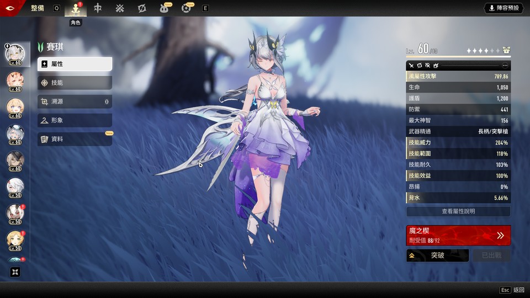Click the melee weapon icon in top bar

tap(98, 8)
